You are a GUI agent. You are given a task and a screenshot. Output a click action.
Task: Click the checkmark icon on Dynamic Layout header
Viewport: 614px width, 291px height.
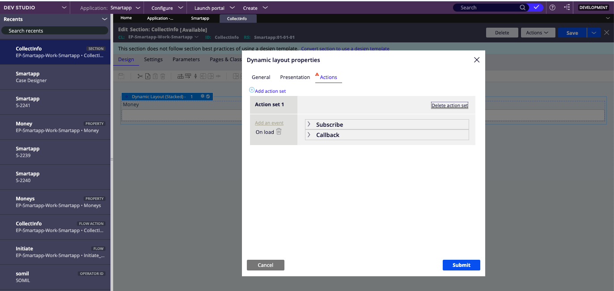pyautogui.click(x=208, y=96)
